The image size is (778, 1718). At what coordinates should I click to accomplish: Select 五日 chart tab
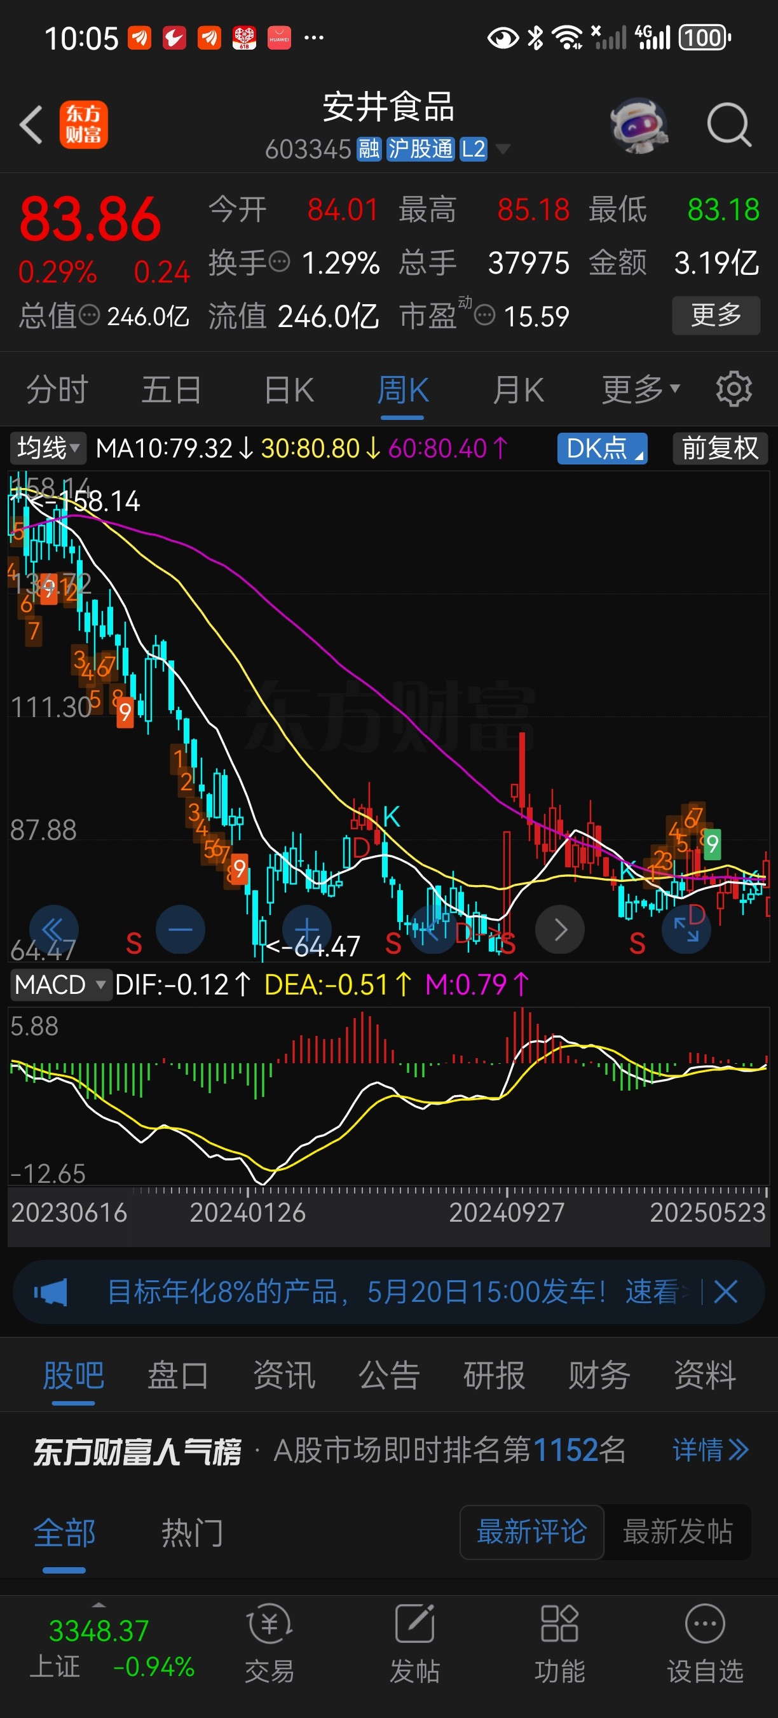coord(171,389)
